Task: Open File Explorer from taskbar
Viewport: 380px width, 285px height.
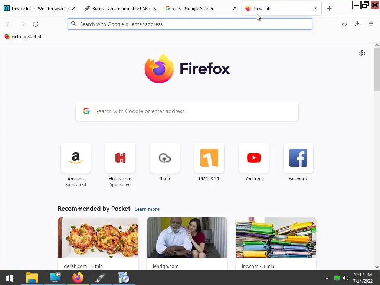Action: click(32, 278)
